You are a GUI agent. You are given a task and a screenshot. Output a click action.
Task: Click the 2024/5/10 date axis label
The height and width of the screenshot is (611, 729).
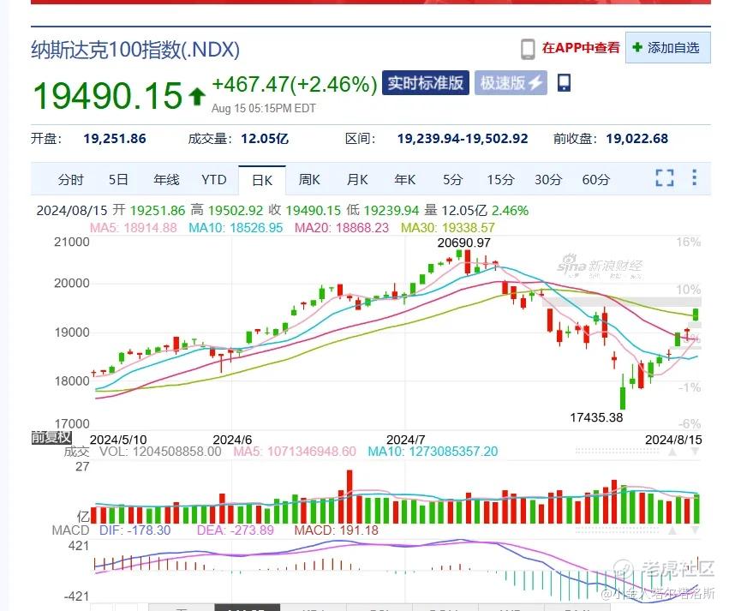118,440
